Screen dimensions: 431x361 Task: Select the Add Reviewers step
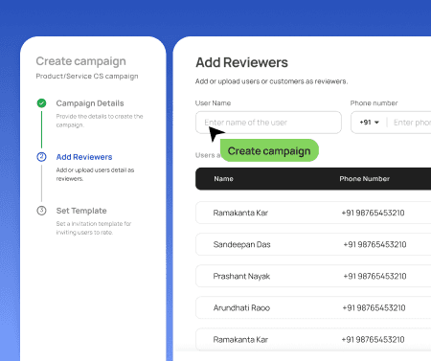tap(84, 157)
